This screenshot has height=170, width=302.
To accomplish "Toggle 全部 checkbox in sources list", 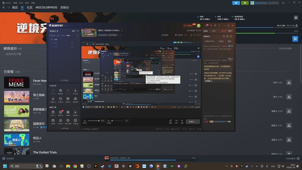I will pos(52,39).
